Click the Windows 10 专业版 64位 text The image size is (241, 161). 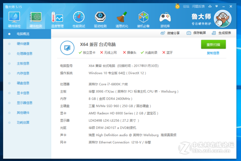click(117, 73)
